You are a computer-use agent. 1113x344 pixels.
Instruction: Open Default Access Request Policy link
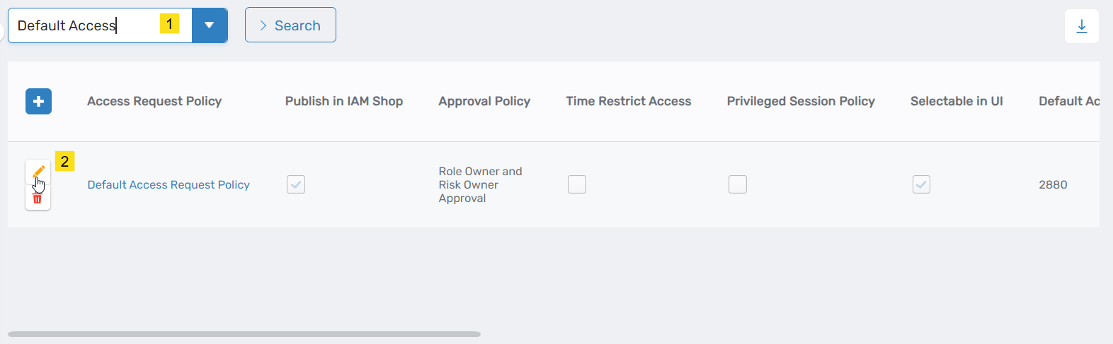(169, 184)
